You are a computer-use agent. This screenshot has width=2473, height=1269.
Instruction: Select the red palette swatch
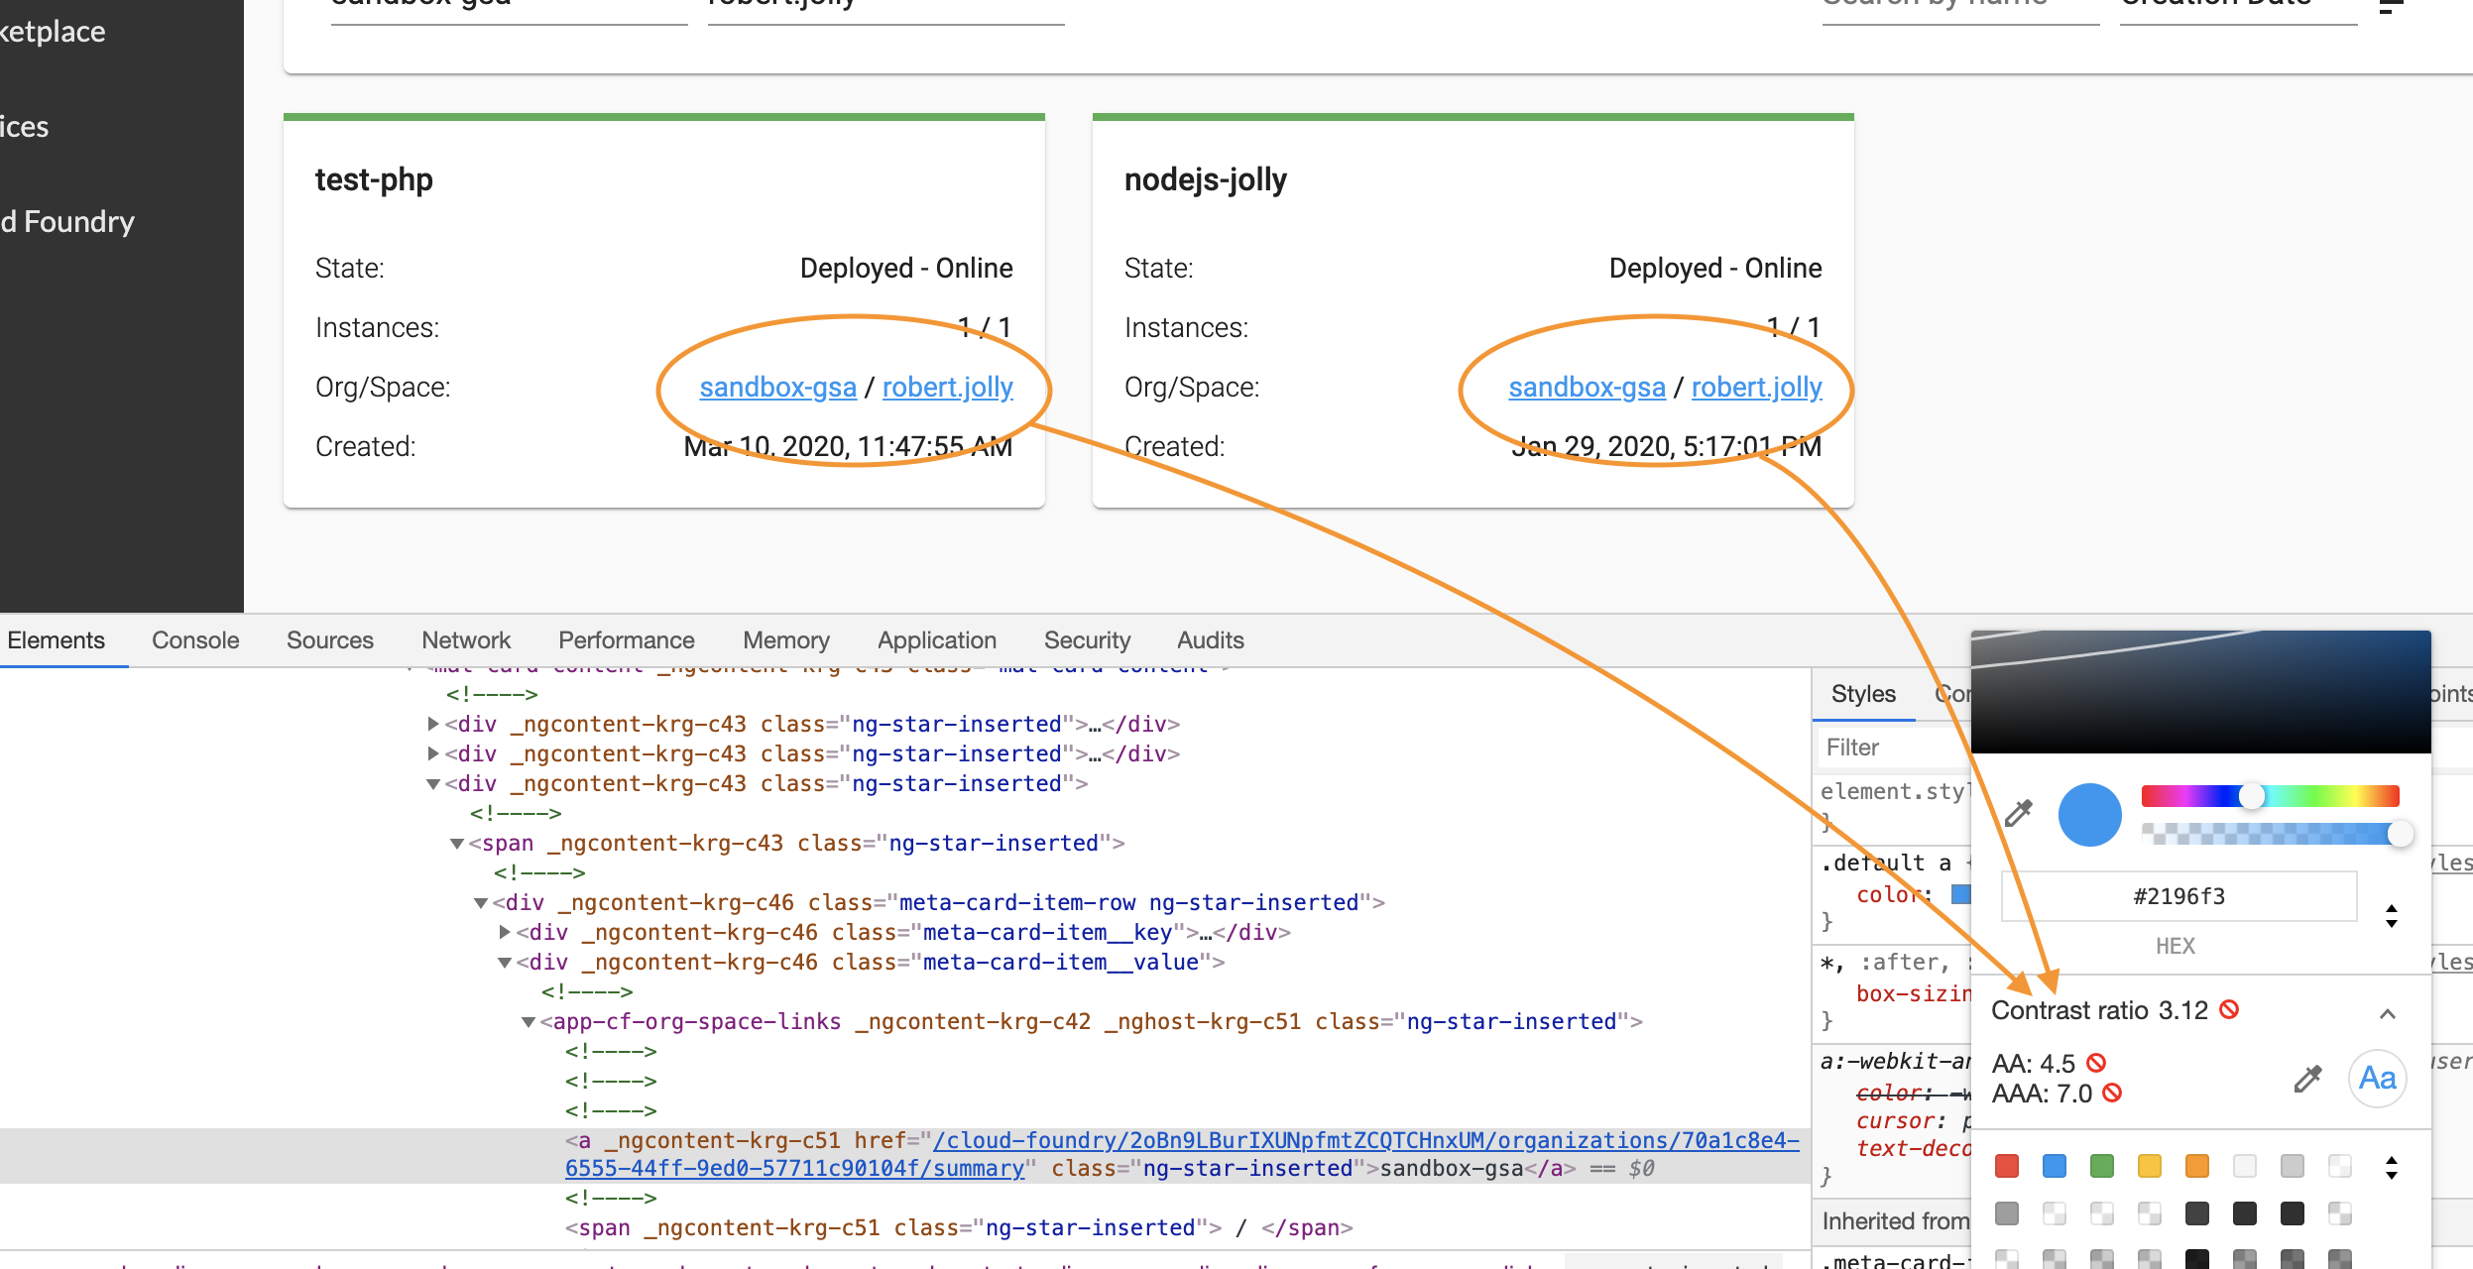(2007, 1166)
